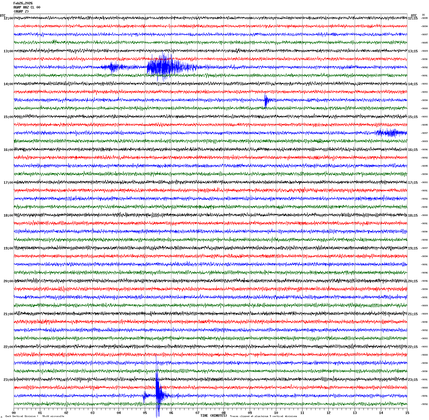The image size is (429, 420).
Task: Click the 15 minute tick at the bottom right
Action: [x=407, y=413]
